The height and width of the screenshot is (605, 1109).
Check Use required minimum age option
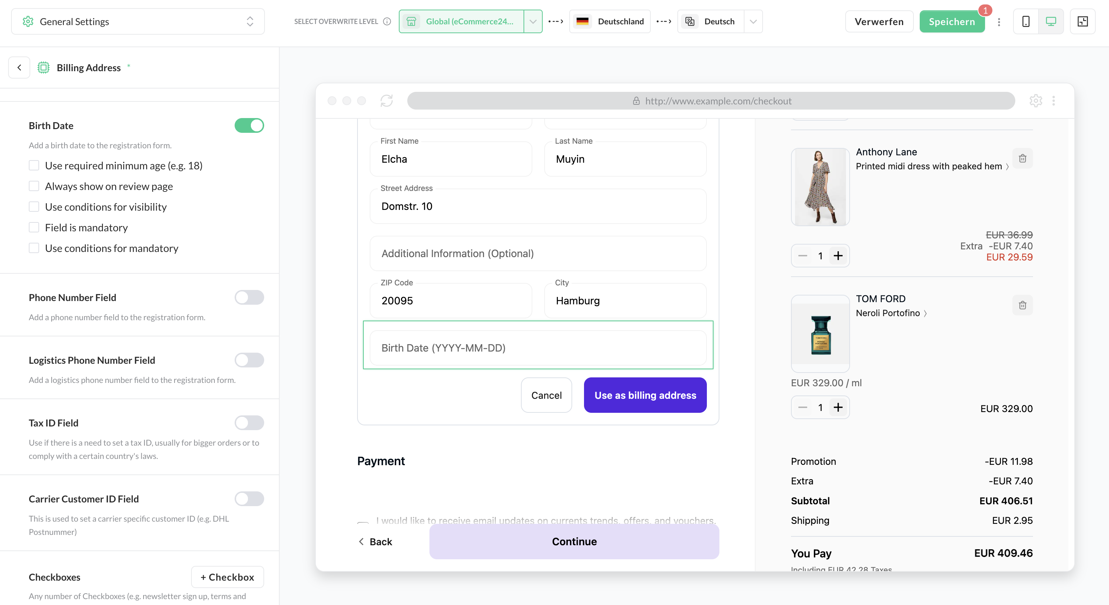pos(34,165)
